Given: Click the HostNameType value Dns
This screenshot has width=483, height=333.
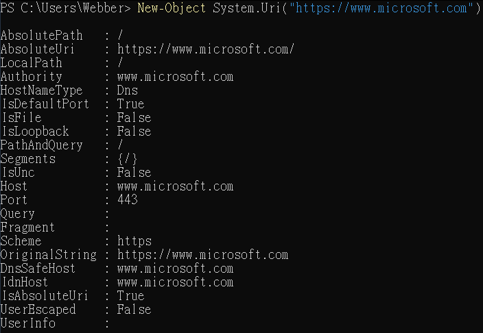Looking at the screenshot, I should tap(127, 90).
